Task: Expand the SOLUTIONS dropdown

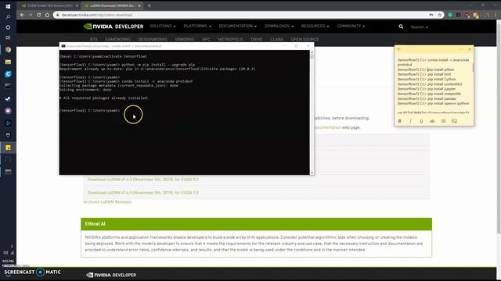Action: 163,26
